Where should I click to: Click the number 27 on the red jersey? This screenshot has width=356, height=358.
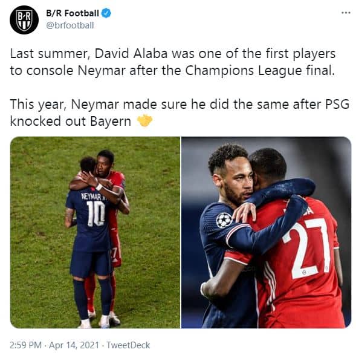pos(307,248)
